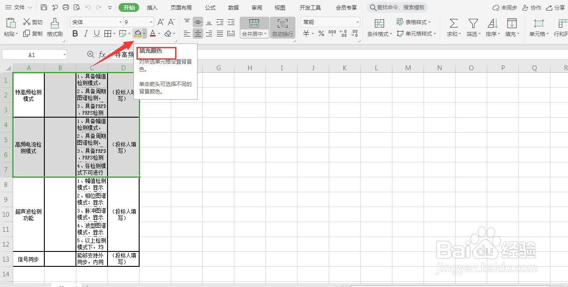
Task: Apply borders with the border grid icon
Action: click(108, 33)
